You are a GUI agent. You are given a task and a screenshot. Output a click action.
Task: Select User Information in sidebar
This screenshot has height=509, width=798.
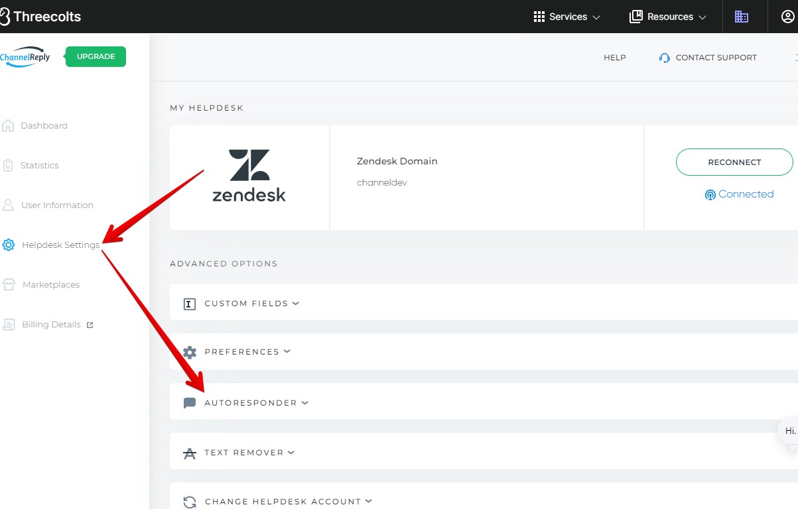(x=57, y=205)
